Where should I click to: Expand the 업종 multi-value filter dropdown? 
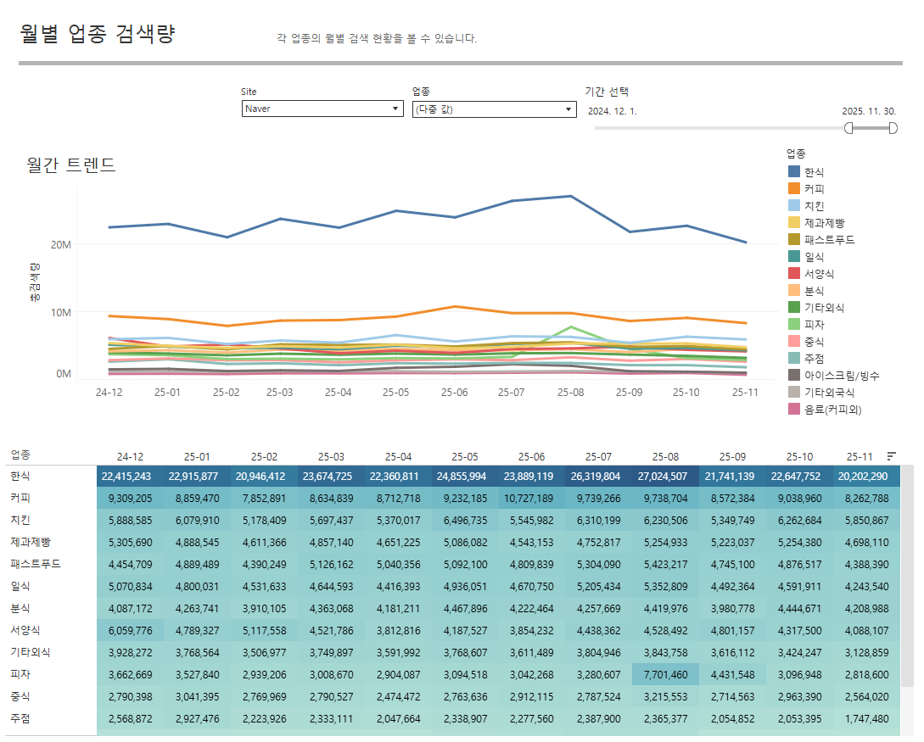[493, 109]
